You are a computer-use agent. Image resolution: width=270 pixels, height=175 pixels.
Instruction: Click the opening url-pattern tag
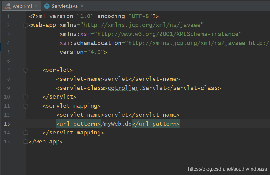[x=78, y=124]
